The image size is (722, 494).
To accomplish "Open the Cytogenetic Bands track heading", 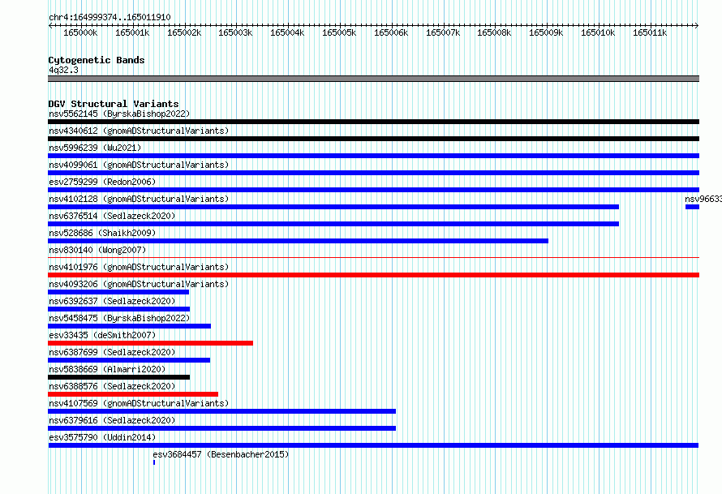I will click(97, 60).
